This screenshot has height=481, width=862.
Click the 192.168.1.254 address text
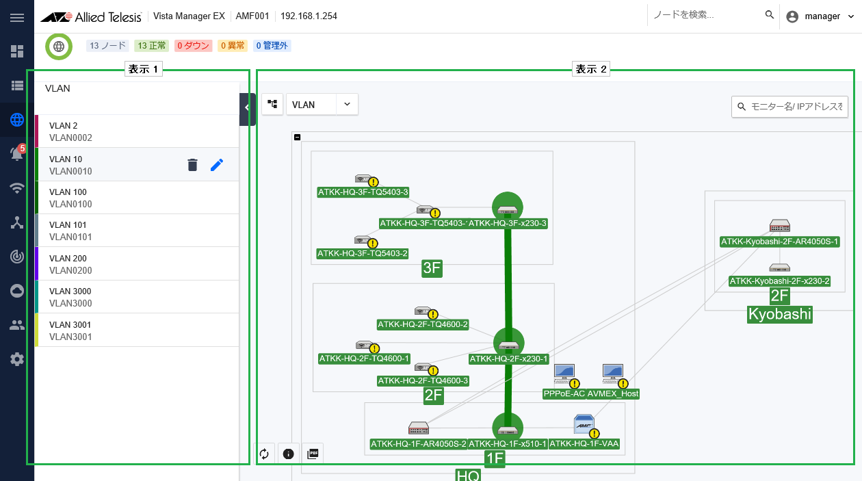pyautogui.click(x=309, y=16)
